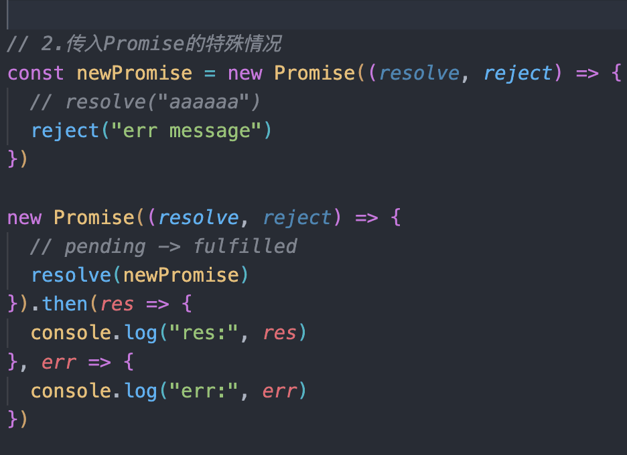Click the first console.log call
This screenshot has height=455, width=627.
pos(168,333)
